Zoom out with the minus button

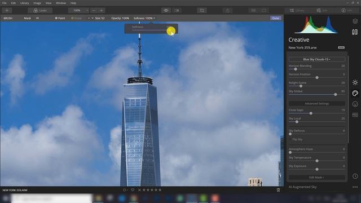tap(94, 10)
